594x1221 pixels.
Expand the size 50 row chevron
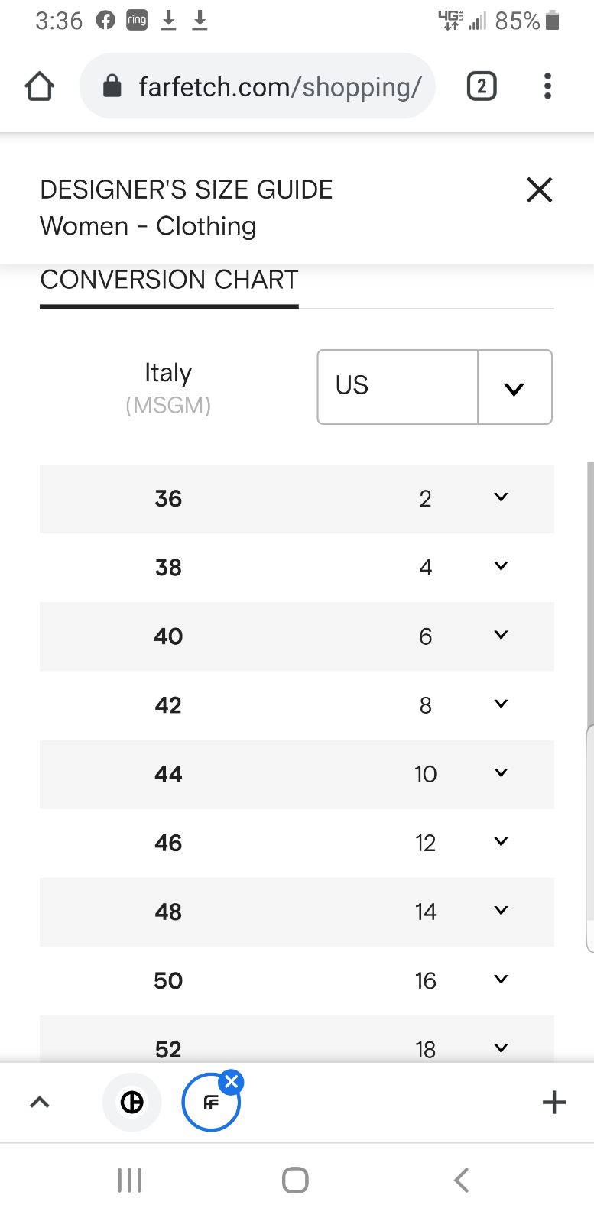pos(501,979)
